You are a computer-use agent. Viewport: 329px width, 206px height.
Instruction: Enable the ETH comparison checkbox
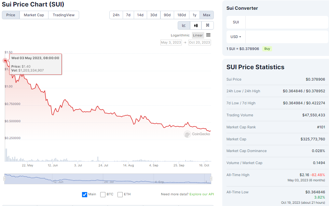(120, 194)
